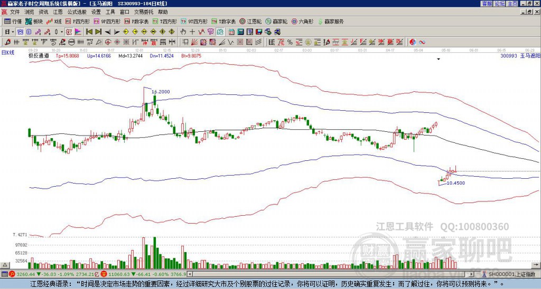Open the calendar 21 icon
This screenshot has width=541, height=289.
pyautogui.click(x=231, y=32)
